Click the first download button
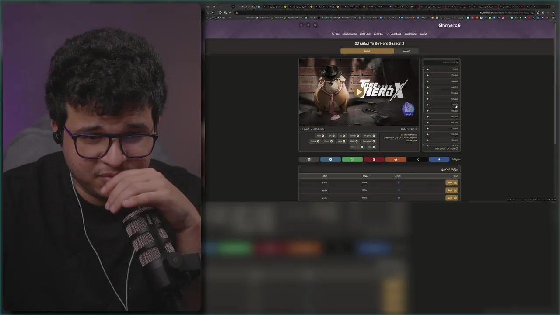Image resolution: width=560 pixels, height=315 pixels. click(x=452, y=182)
